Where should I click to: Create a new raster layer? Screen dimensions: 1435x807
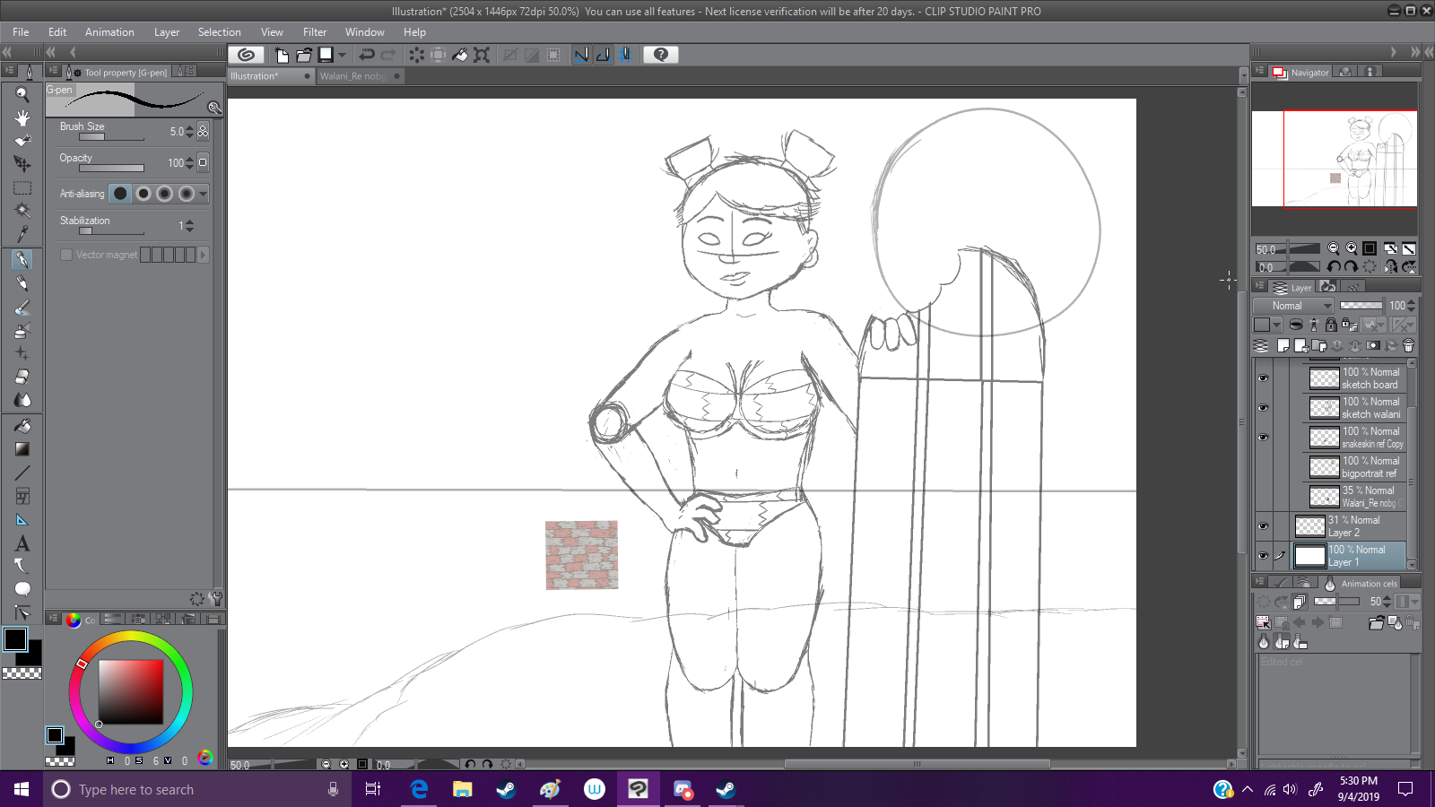pos(1283,345)
